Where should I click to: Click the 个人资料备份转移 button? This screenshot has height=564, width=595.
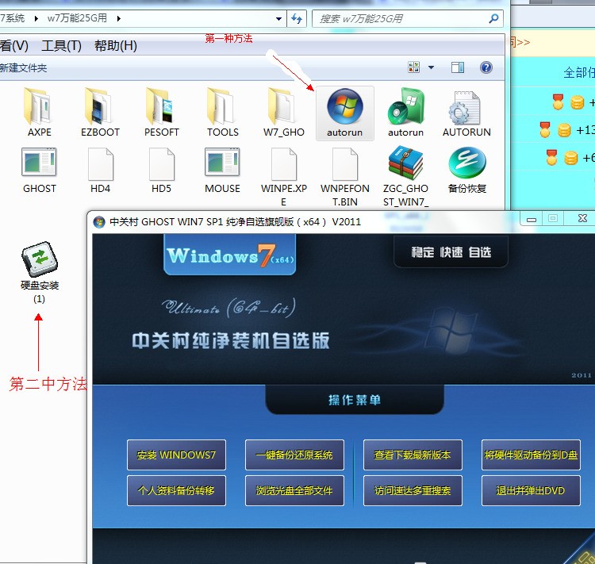click(x=176, y=490)
